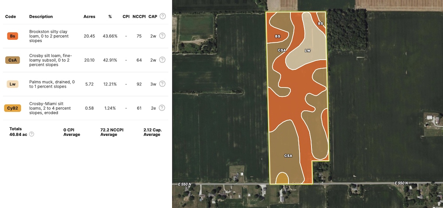This screenshot has width=443, height=208.
Task: Click the 72.2 NCCPI Average total
Action: point(111,131)
